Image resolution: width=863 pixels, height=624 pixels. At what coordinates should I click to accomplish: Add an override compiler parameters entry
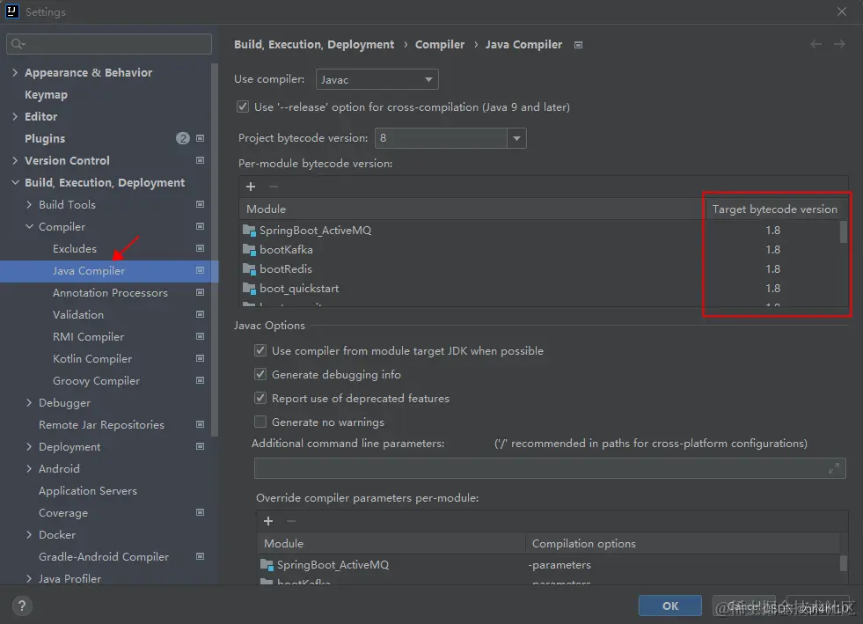(268, 521)
